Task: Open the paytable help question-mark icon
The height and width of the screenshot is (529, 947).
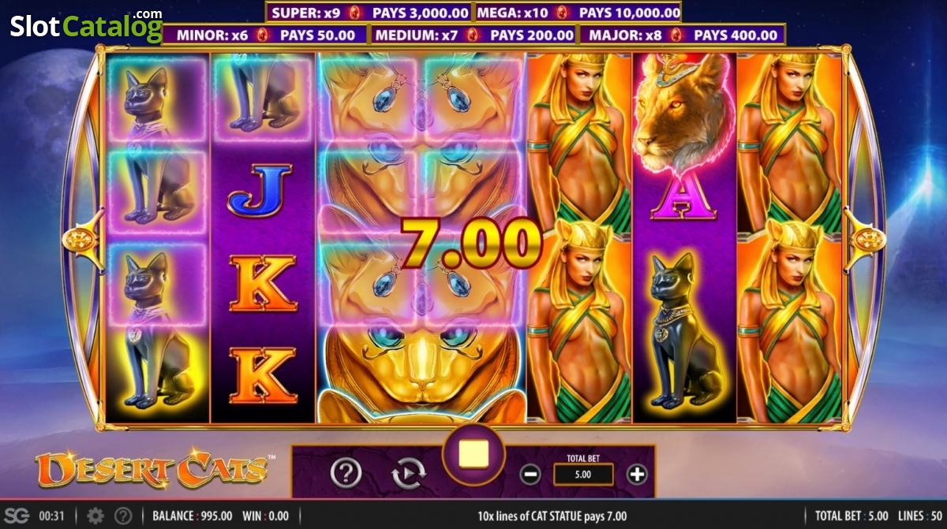Action: tap(346, 473)
